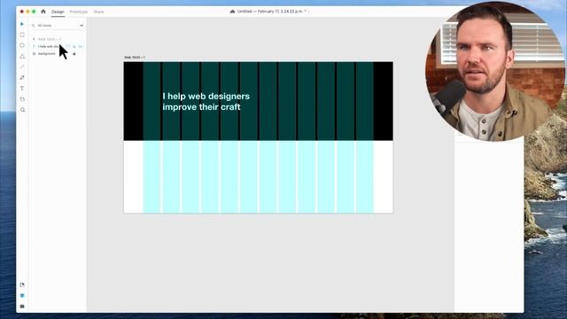Select the Pen tool
Viewport: 567px width, 319px height.
coord(22,77)
